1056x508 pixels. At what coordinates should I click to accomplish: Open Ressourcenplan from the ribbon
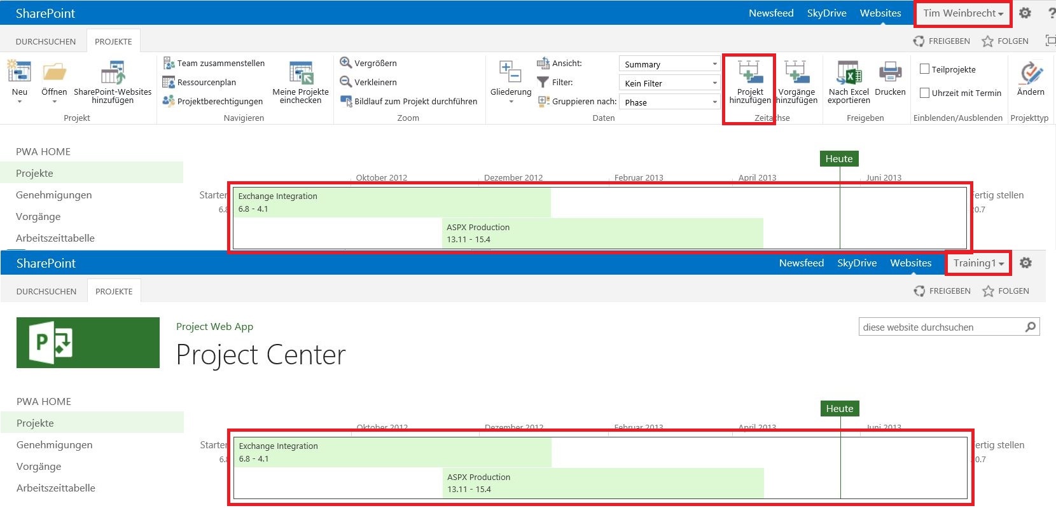[199, 82]
